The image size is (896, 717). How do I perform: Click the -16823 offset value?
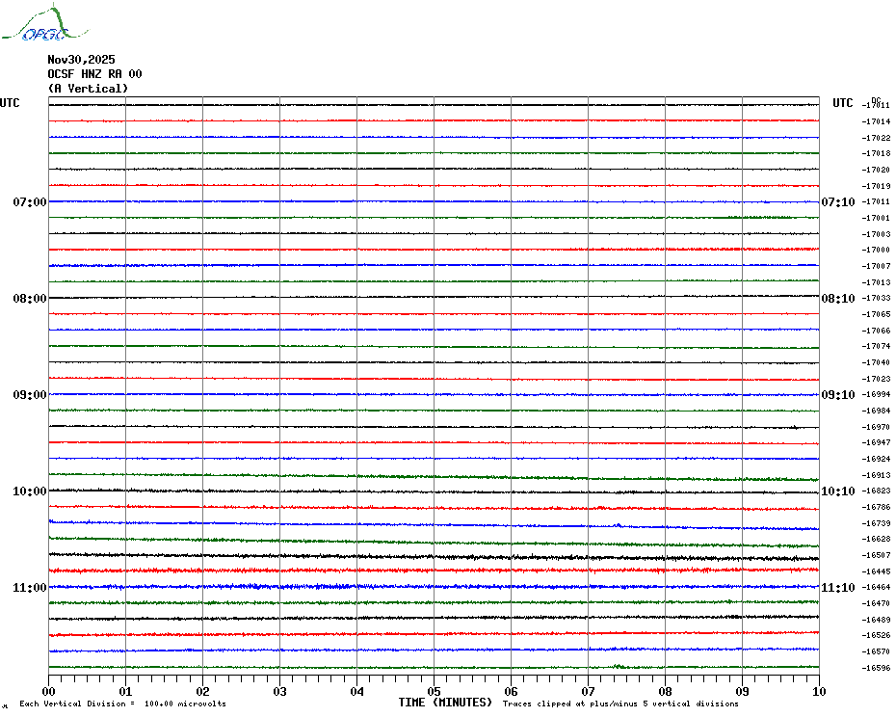(x=877, y=491)
